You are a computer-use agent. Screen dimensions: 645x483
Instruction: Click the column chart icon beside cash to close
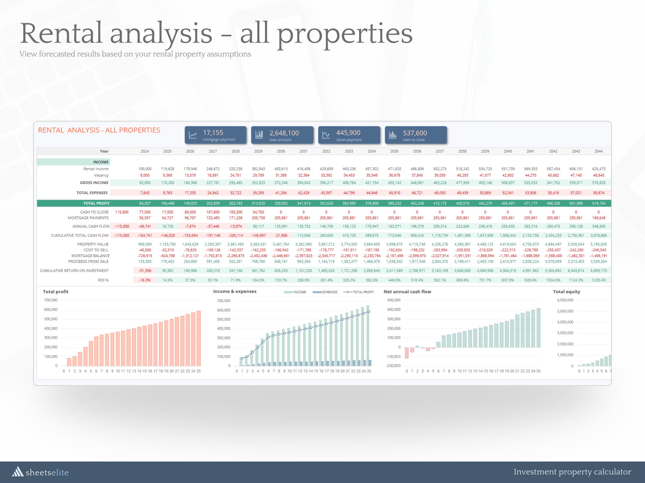point(393,135)
